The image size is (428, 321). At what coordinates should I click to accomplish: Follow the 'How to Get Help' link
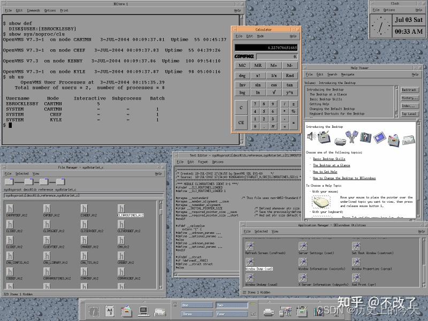point(325,172)
